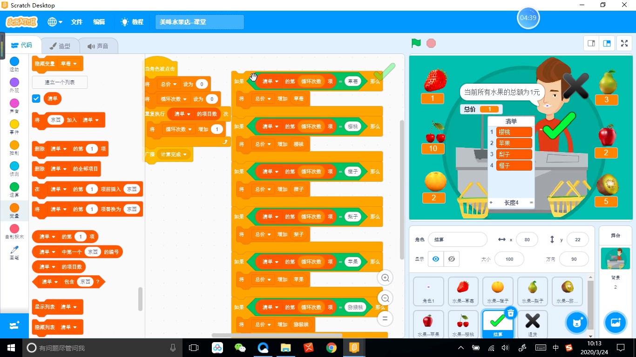Enable the sprite 显示 show toggle
This screenshot has width=636, height=357.
pos(435,259)
